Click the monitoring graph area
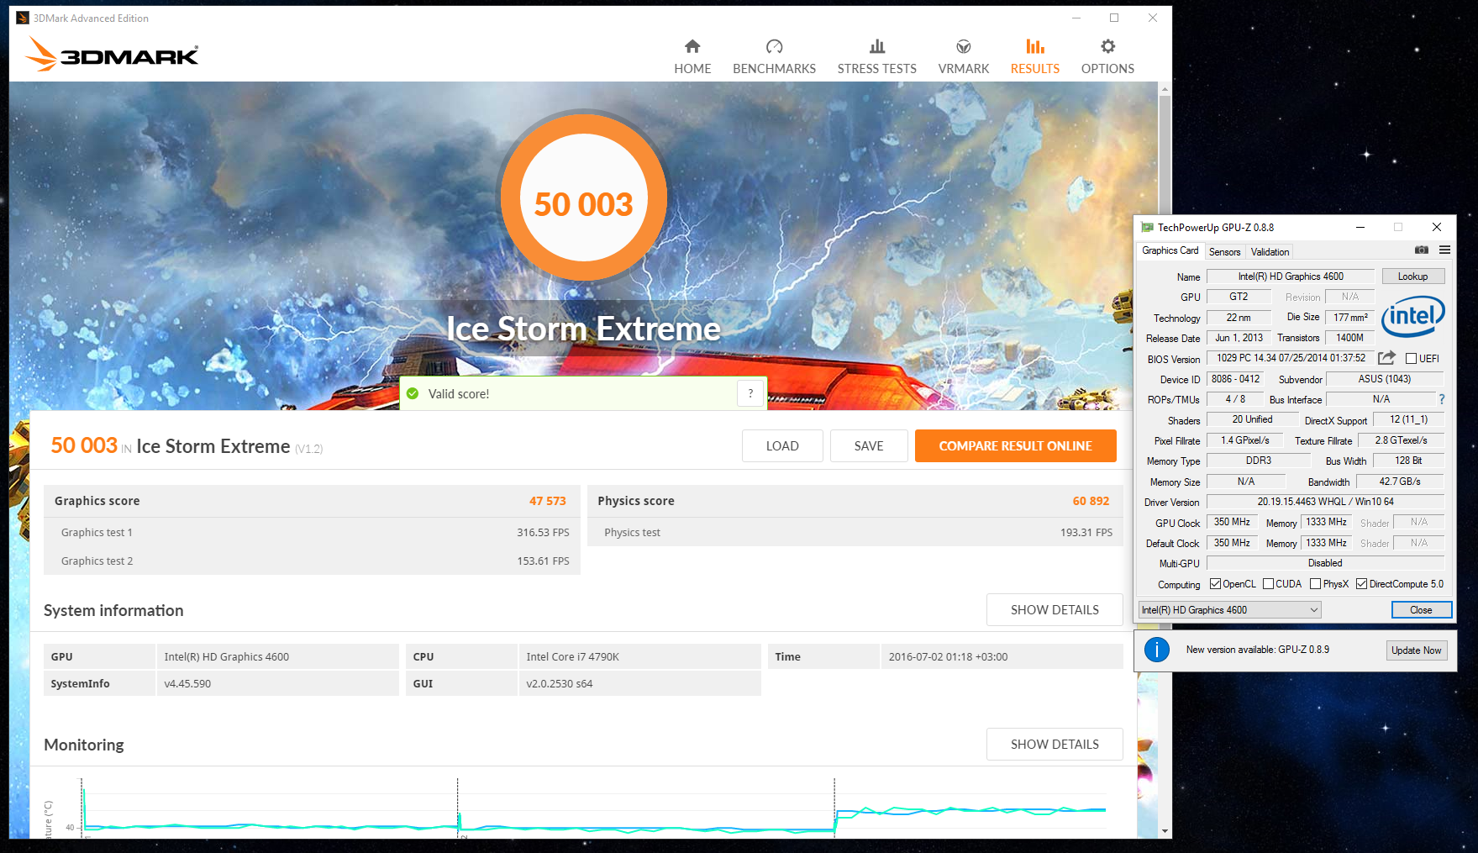The height and width of the screenshot is (853, 1478). pos(592,807)
